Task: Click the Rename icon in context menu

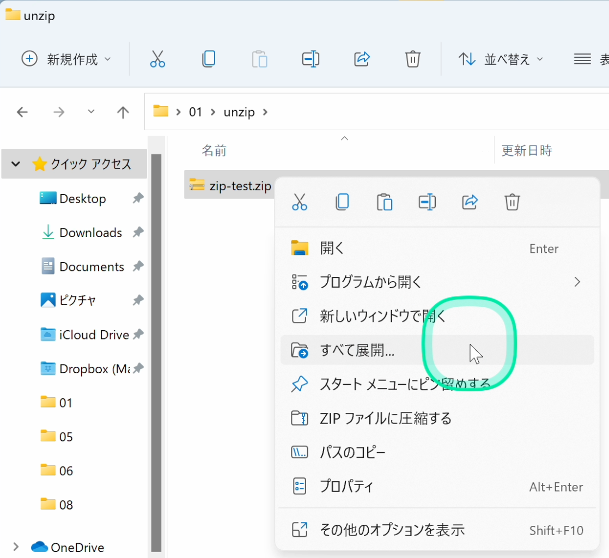Action: [427, 202]
